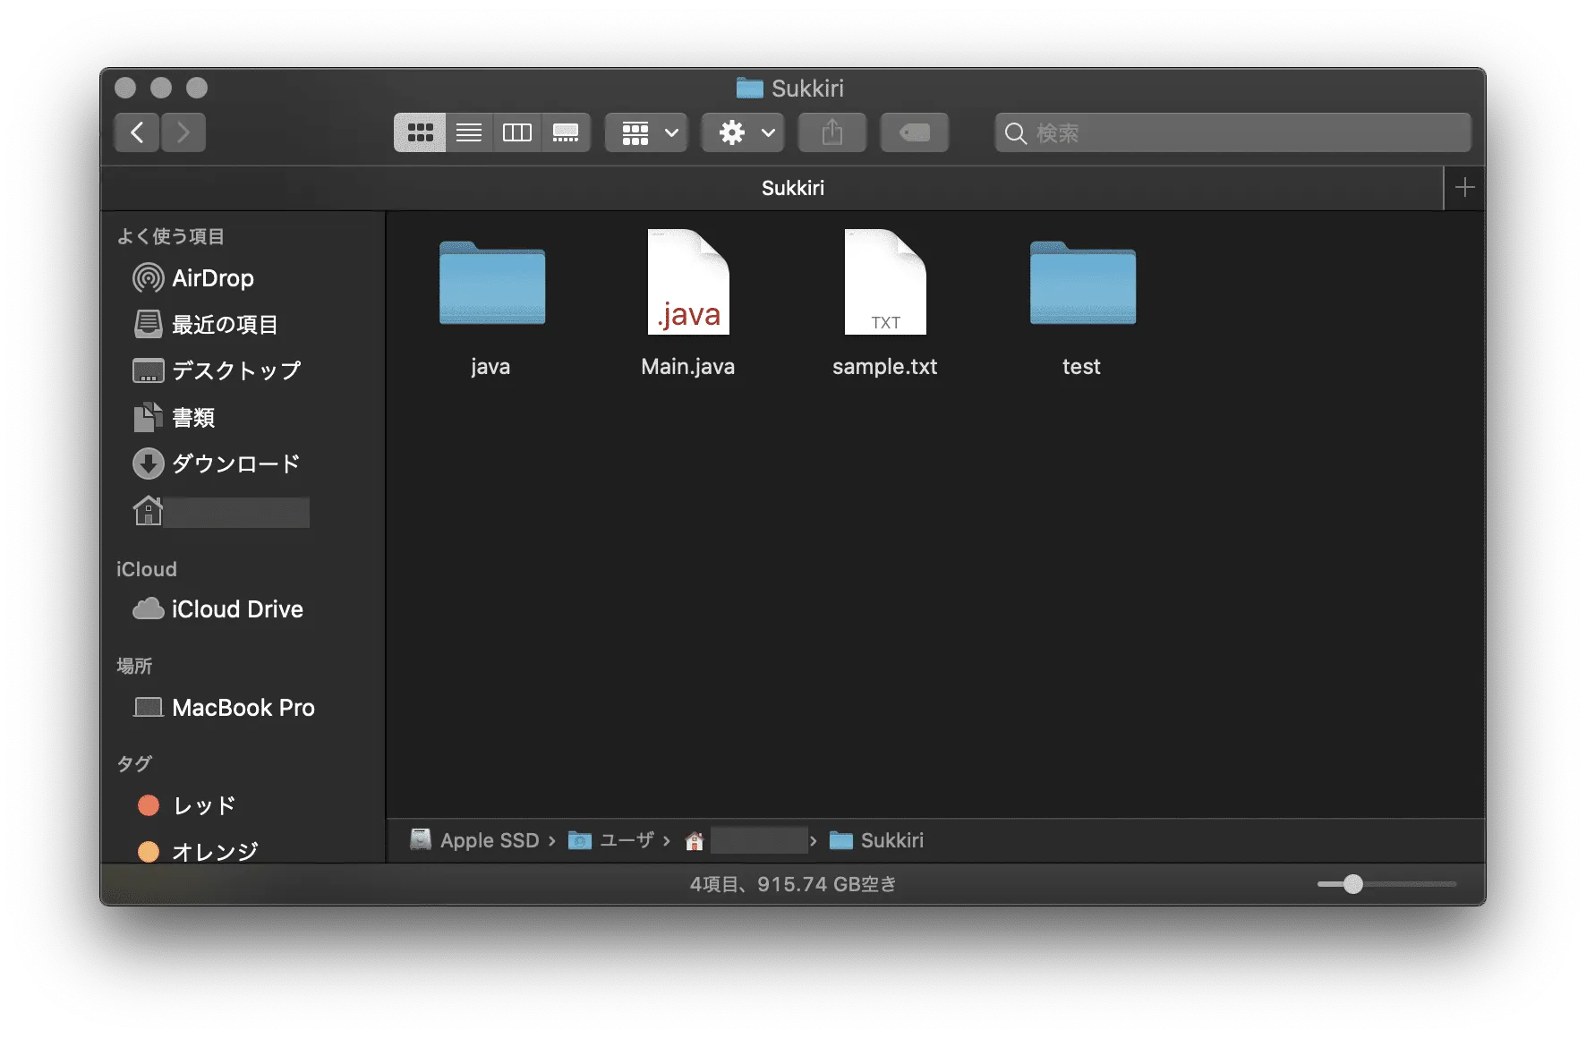Click the test folder name label
This screenshot has width=1586, height=1038.
click(x=1081, y=367)
